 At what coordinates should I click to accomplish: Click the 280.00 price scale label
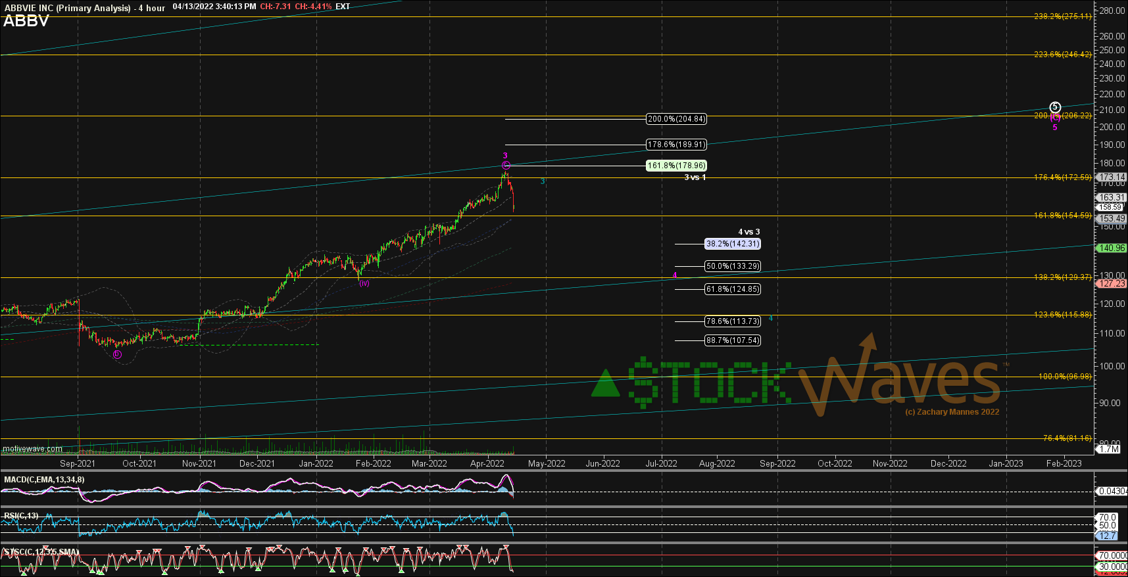(1111, 11)
